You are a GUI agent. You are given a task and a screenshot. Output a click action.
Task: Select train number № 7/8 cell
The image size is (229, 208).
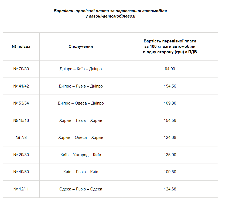(x=21, y=137)
